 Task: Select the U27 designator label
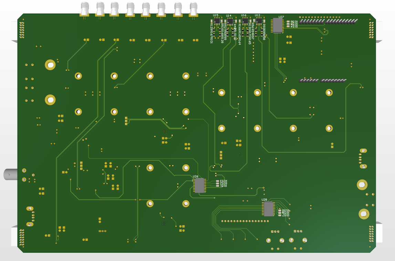(281, 17)
